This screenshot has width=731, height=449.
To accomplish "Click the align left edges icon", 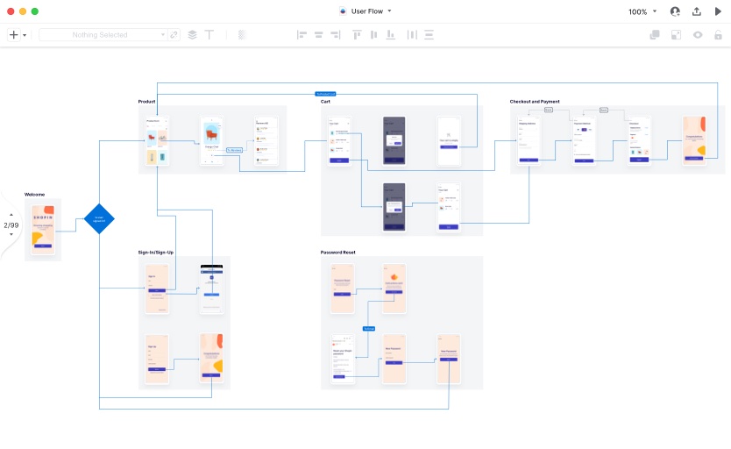I will 302,35.
